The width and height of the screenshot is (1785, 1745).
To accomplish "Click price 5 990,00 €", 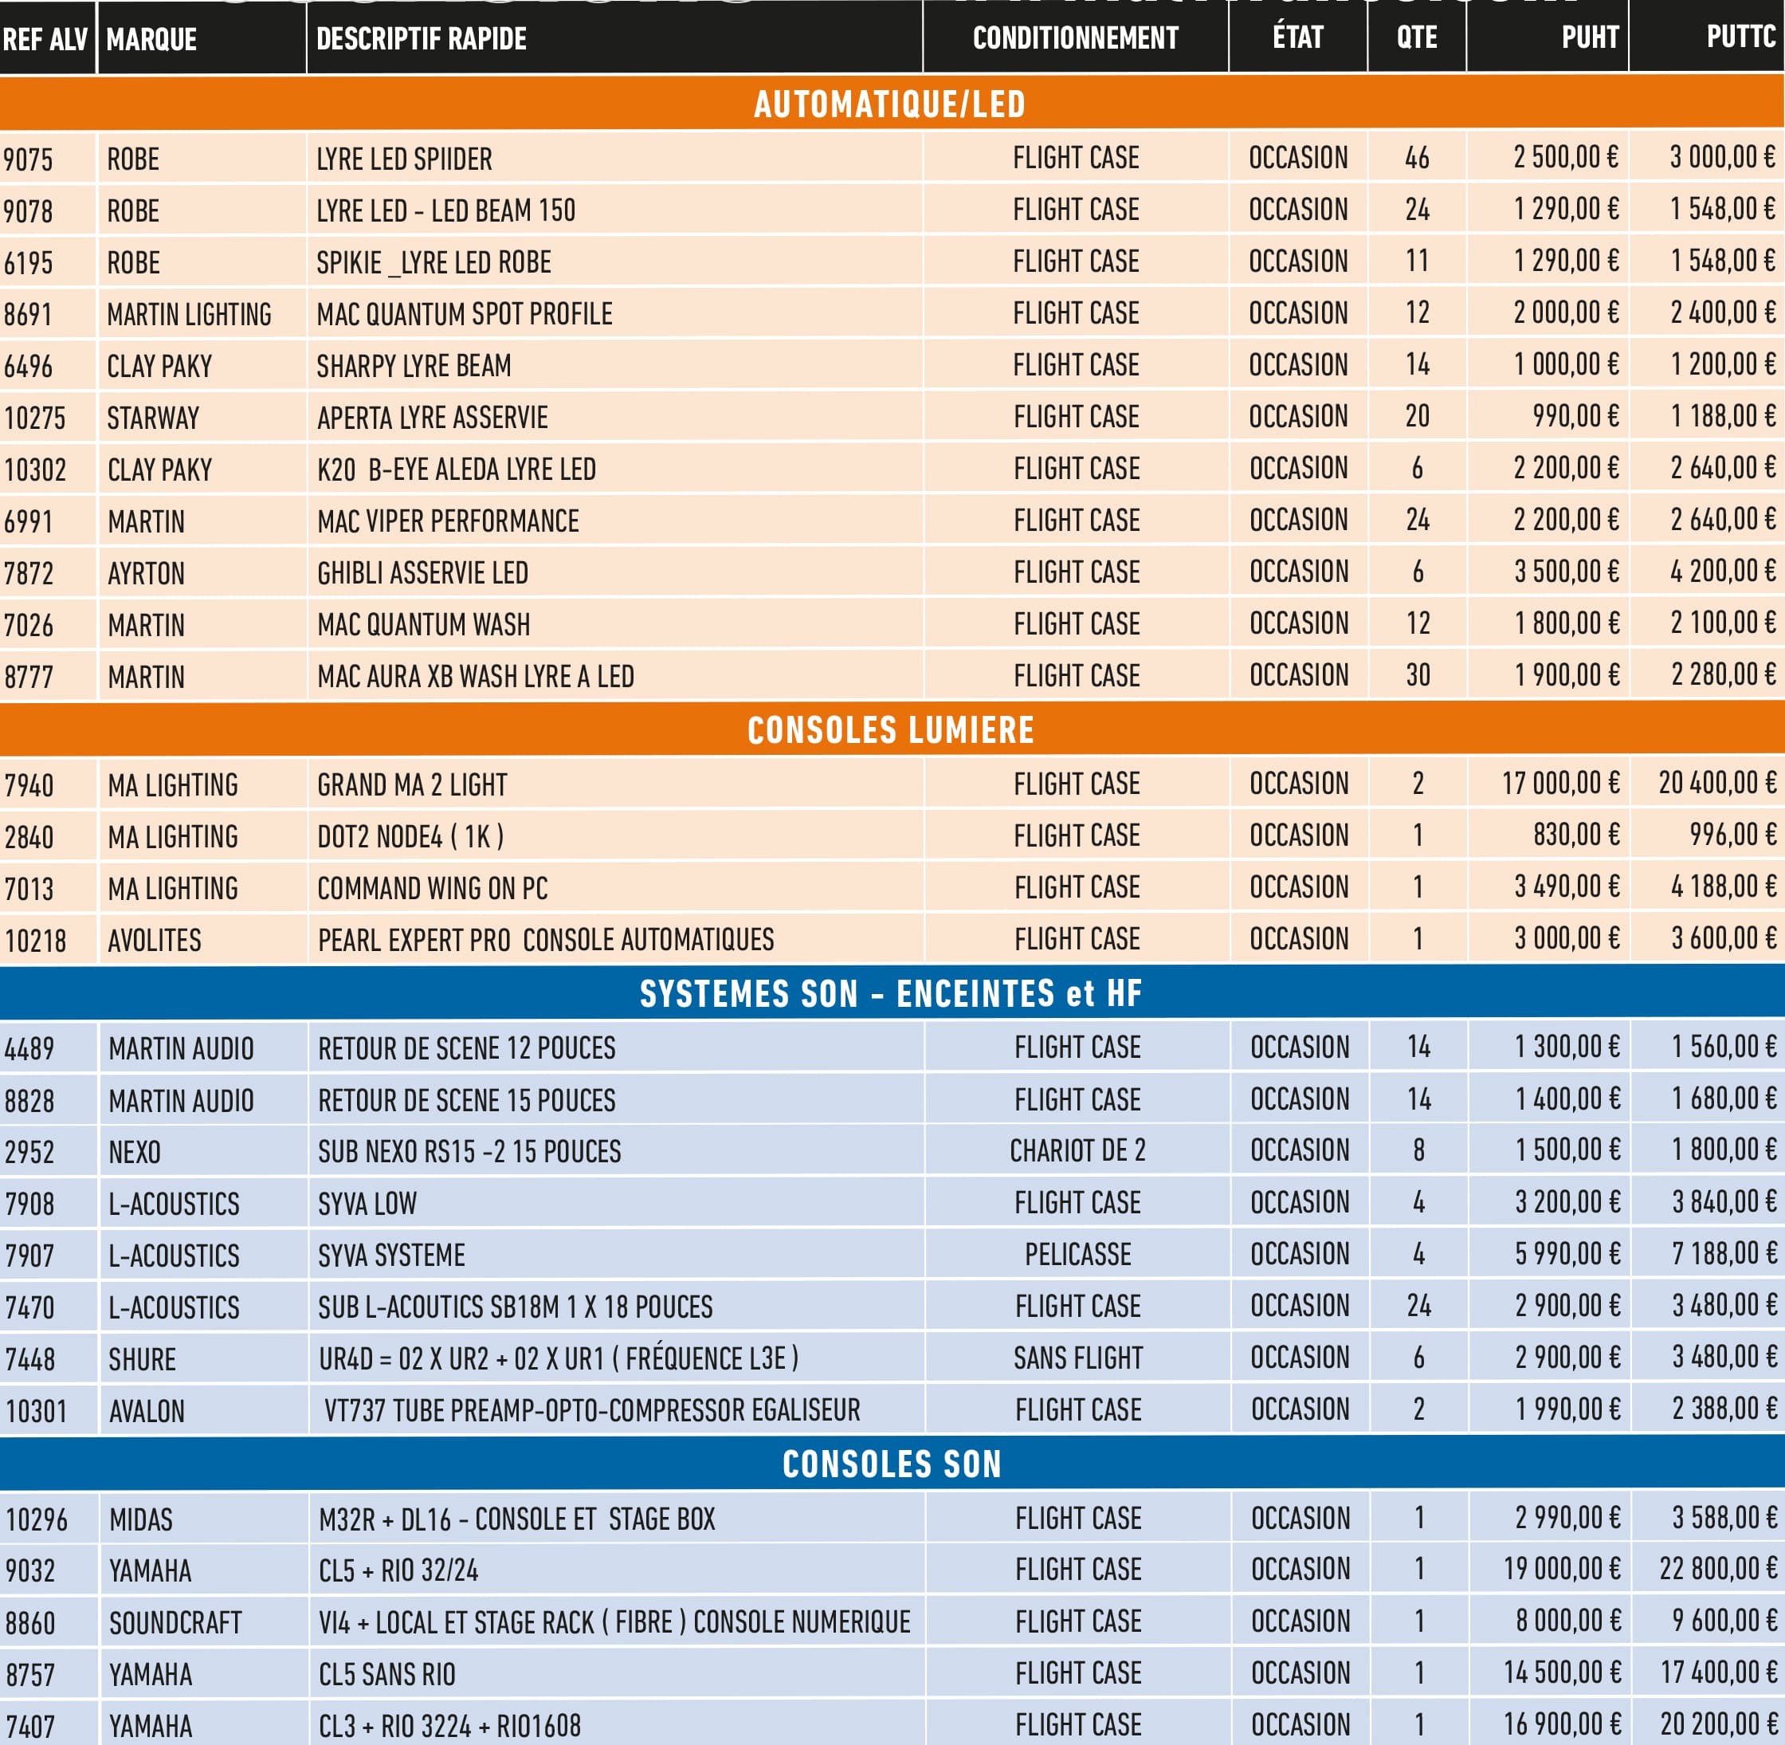I will point(1567,1253).
